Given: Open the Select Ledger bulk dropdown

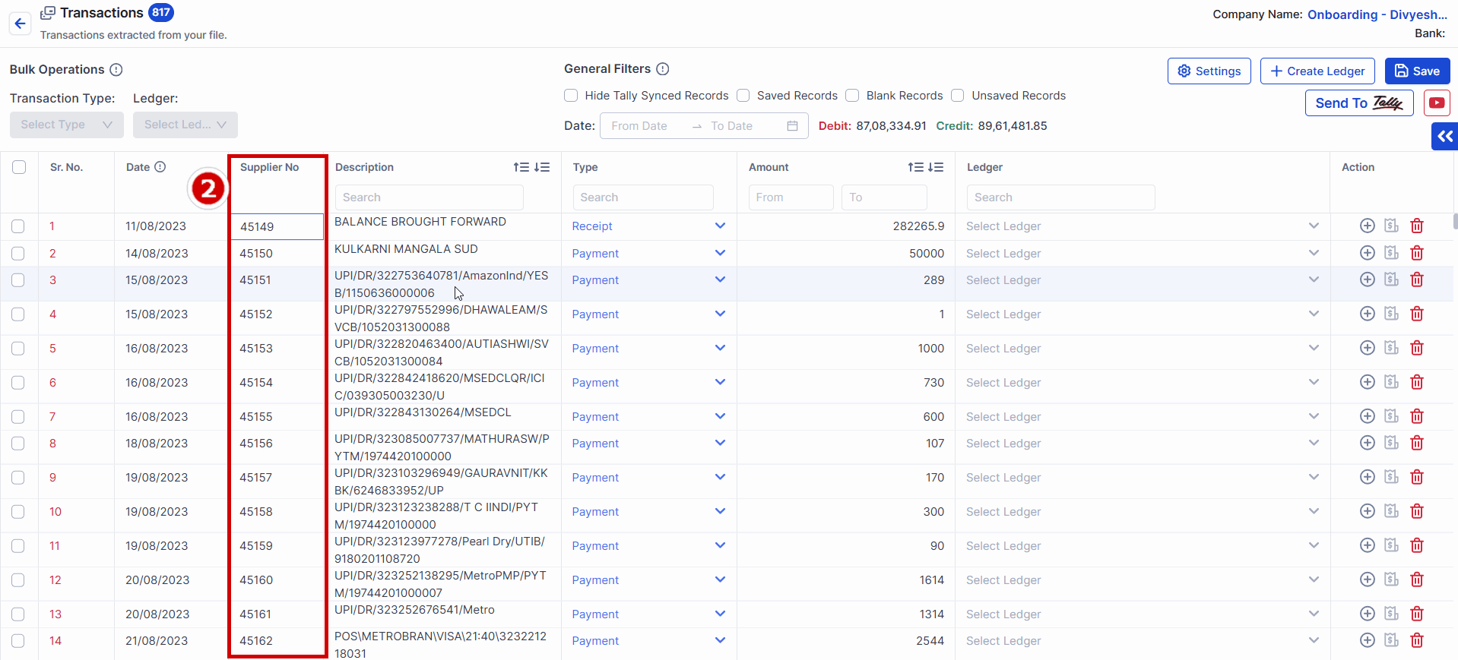Looking at the screenshot, I should click(185, 125).
